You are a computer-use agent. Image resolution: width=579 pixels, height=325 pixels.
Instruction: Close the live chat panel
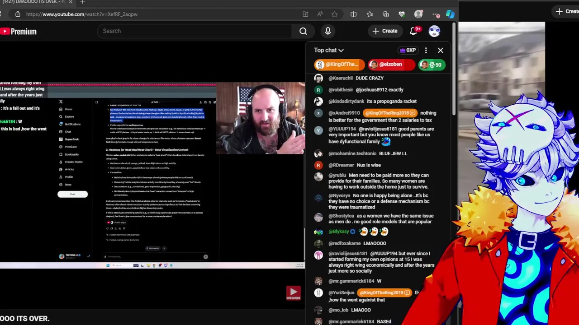tap(441, 50)
